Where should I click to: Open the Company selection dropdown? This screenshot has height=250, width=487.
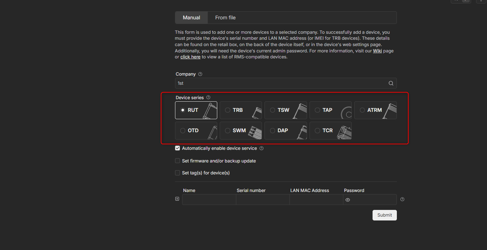click(282, 83)
